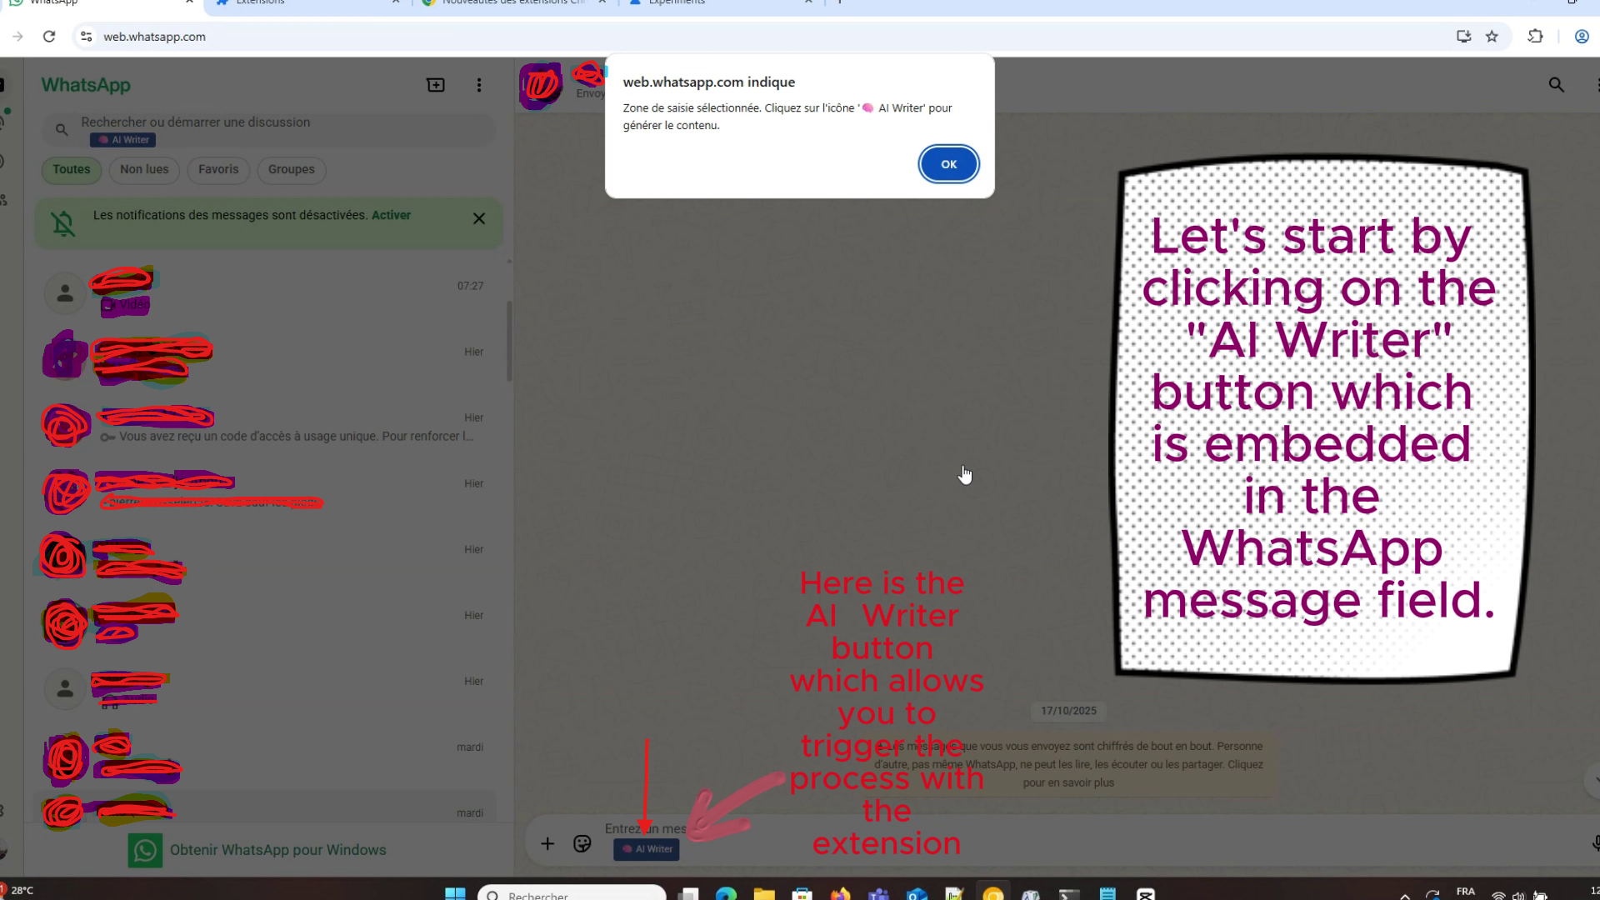Click AI Writer badge under search bar
1600x900 pixels.
pos(123,140)
